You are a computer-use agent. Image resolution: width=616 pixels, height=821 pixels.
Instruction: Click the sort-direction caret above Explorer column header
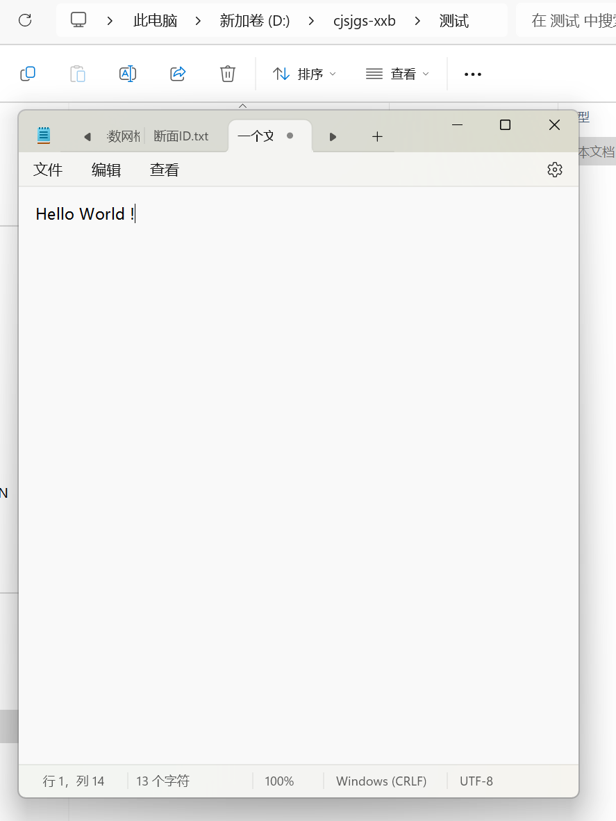pyautogui.click(x=242, y=106)
